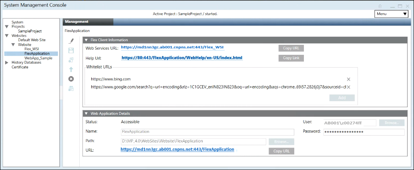This screenshot has width=414, height=170.
Task: Open the Menu dropdown
Action: [391, 14]
